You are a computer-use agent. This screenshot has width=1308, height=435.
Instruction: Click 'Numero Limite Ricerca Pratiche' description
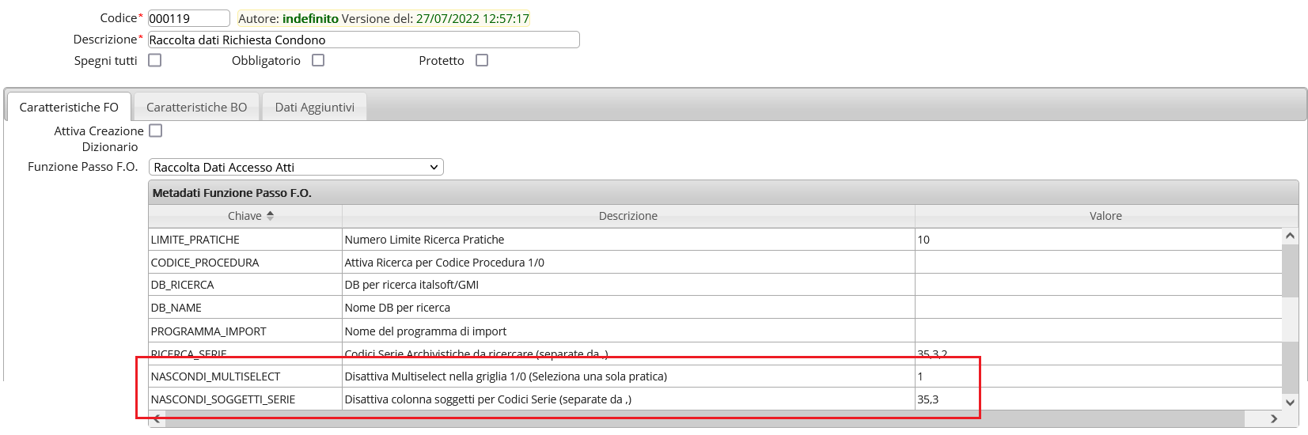(x=424, y=240)
